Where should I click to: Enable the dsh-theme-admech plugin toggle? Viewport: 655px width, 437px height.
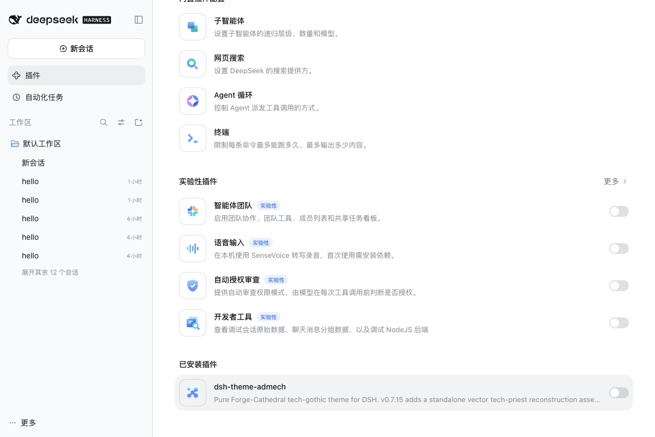tap(619, 393)
